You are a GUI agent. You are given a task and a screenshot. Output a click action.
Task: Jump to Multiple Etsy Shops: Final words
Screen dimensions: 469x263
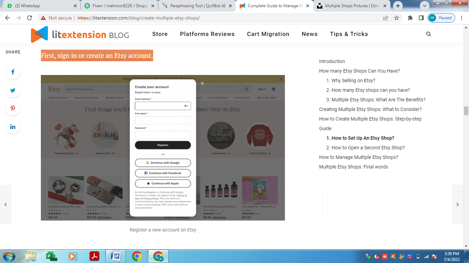coord(354,167)
